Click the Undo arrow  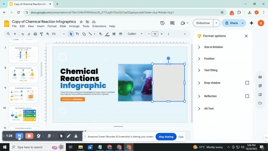(22, 34)
